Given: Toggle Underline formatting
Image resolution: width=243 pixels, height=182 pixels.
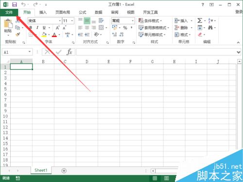Looking at the screenshot, I should click(x=44, y=28).
